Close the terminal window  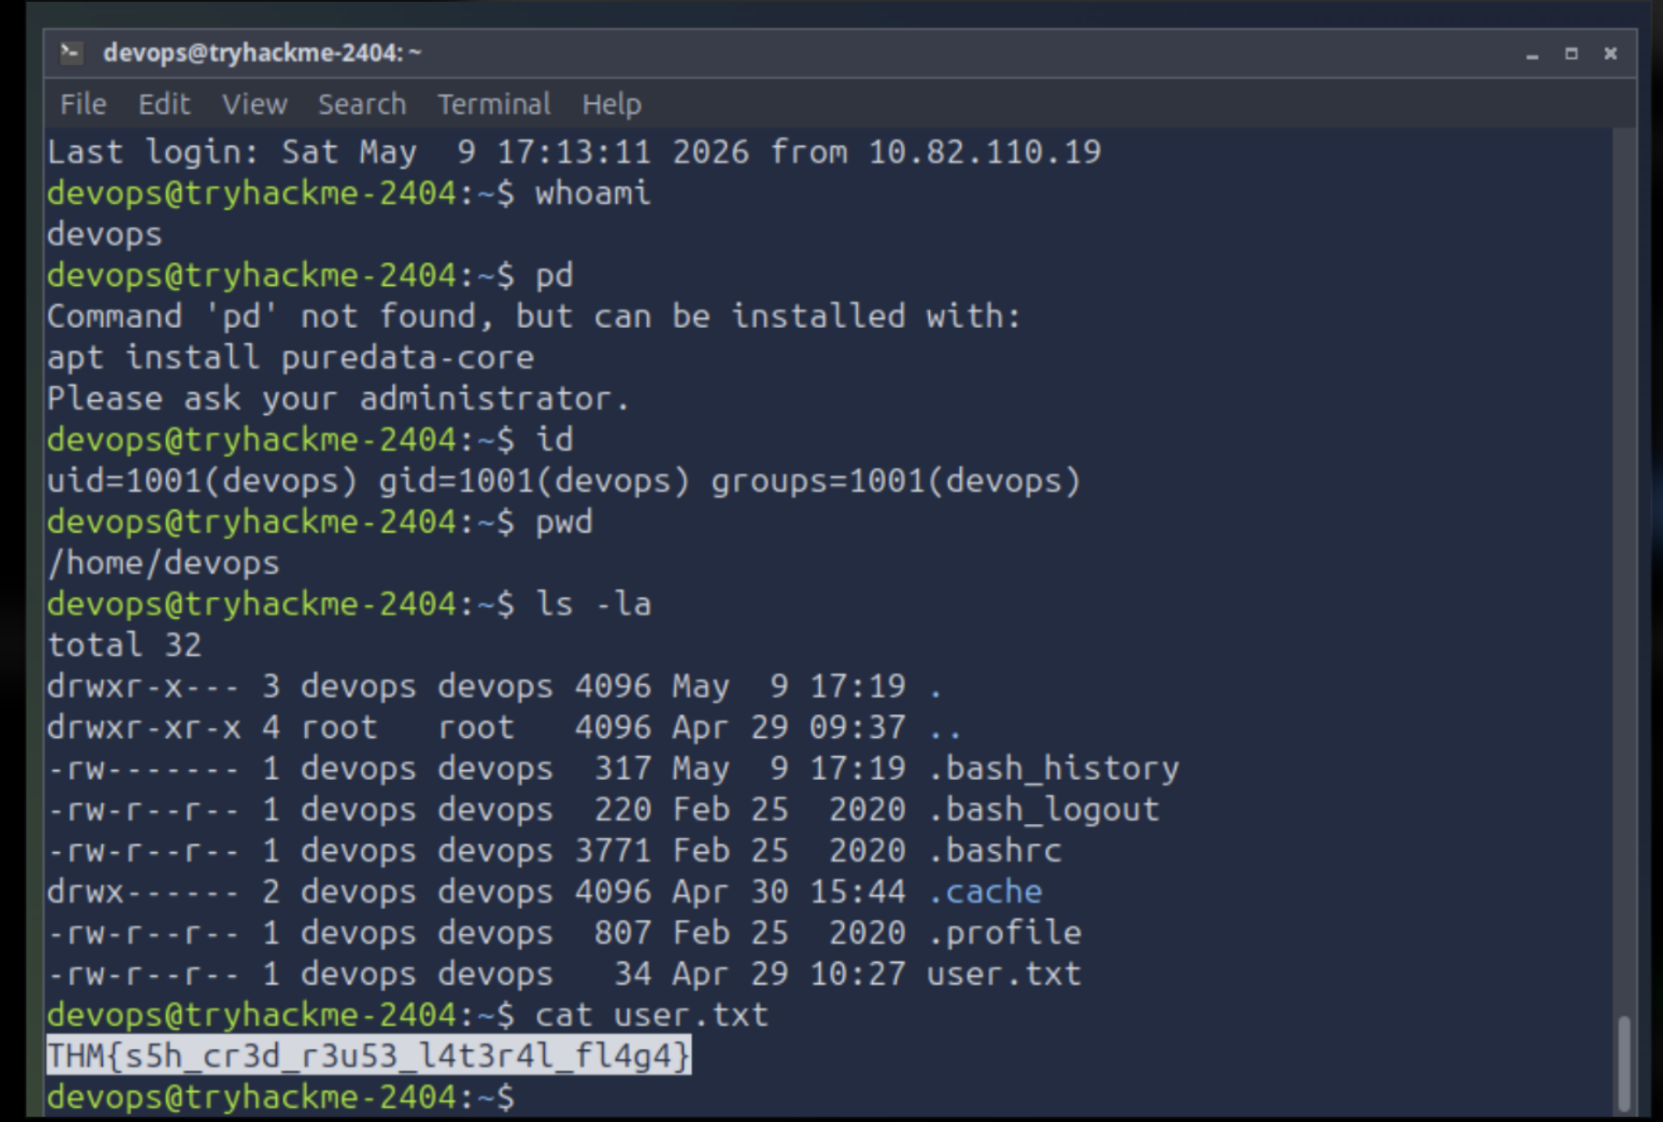click(x=1610, y=55)
